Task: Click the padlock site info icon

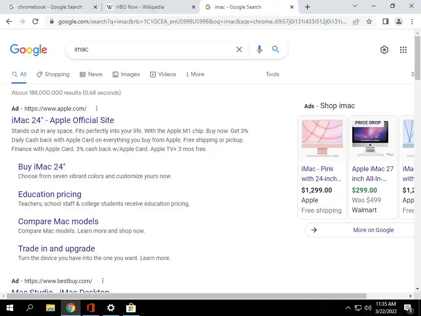Action: click(52, 21)
